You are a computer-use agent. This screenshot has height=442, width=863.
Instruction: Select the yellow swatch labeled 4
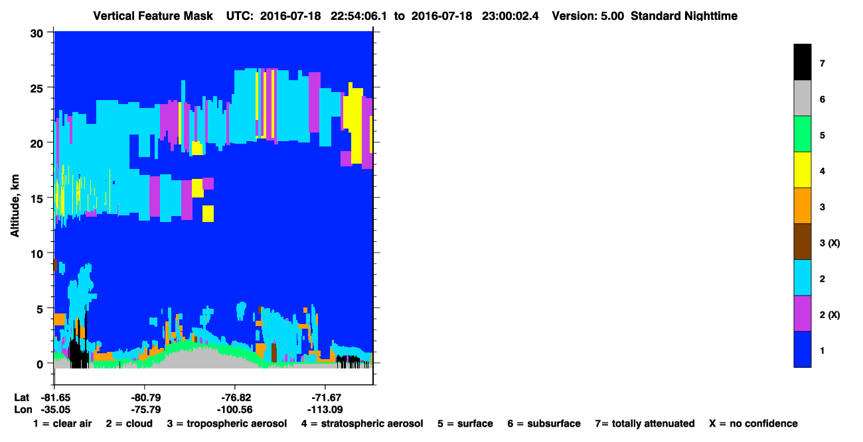(803, 170)
